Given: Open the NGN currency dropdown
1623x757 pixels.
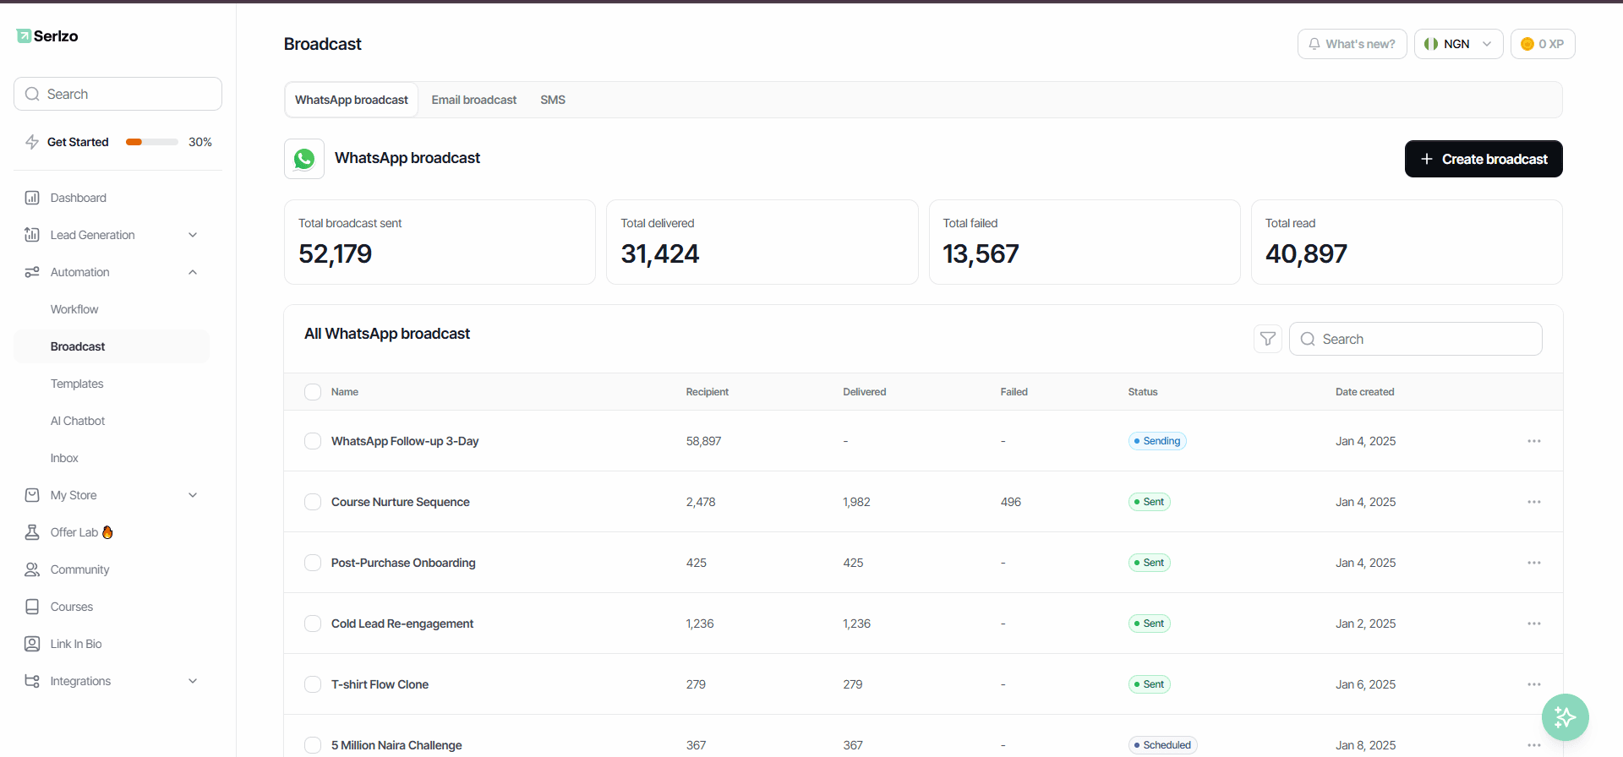Looking at the screenshot, I should [1458, 44].
